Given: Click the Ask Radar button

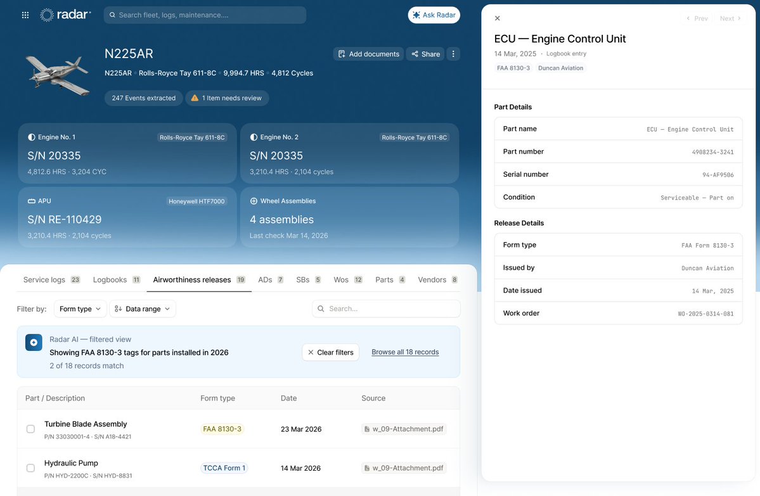Looking at the screenshot, I should tap(434, 15).
